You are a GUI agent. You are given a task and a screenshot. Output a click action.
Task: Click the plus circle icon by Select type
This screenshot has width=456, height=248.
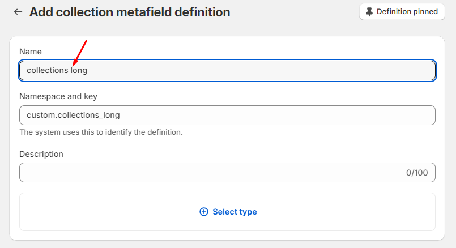(x=204, y=212)
